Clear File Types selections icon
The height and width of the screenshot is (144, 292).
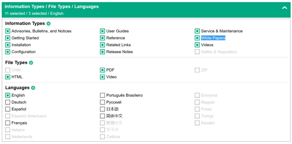click(31, 63)
